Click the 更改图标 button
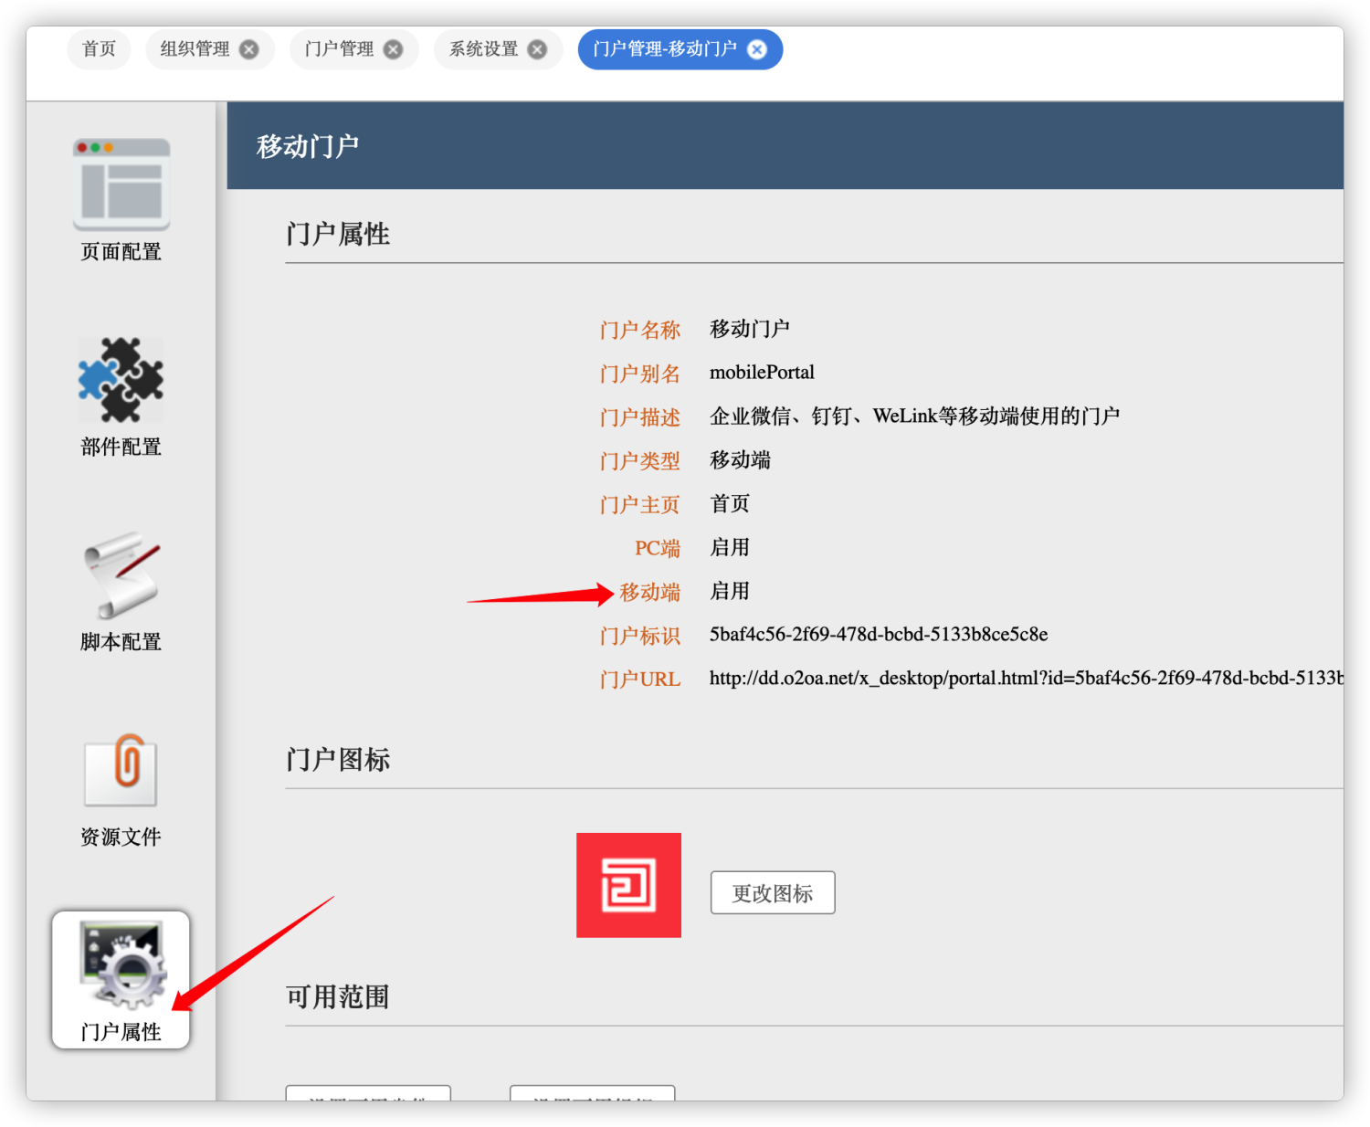This screenshot has height=1127, width=1370. [773, 893]
